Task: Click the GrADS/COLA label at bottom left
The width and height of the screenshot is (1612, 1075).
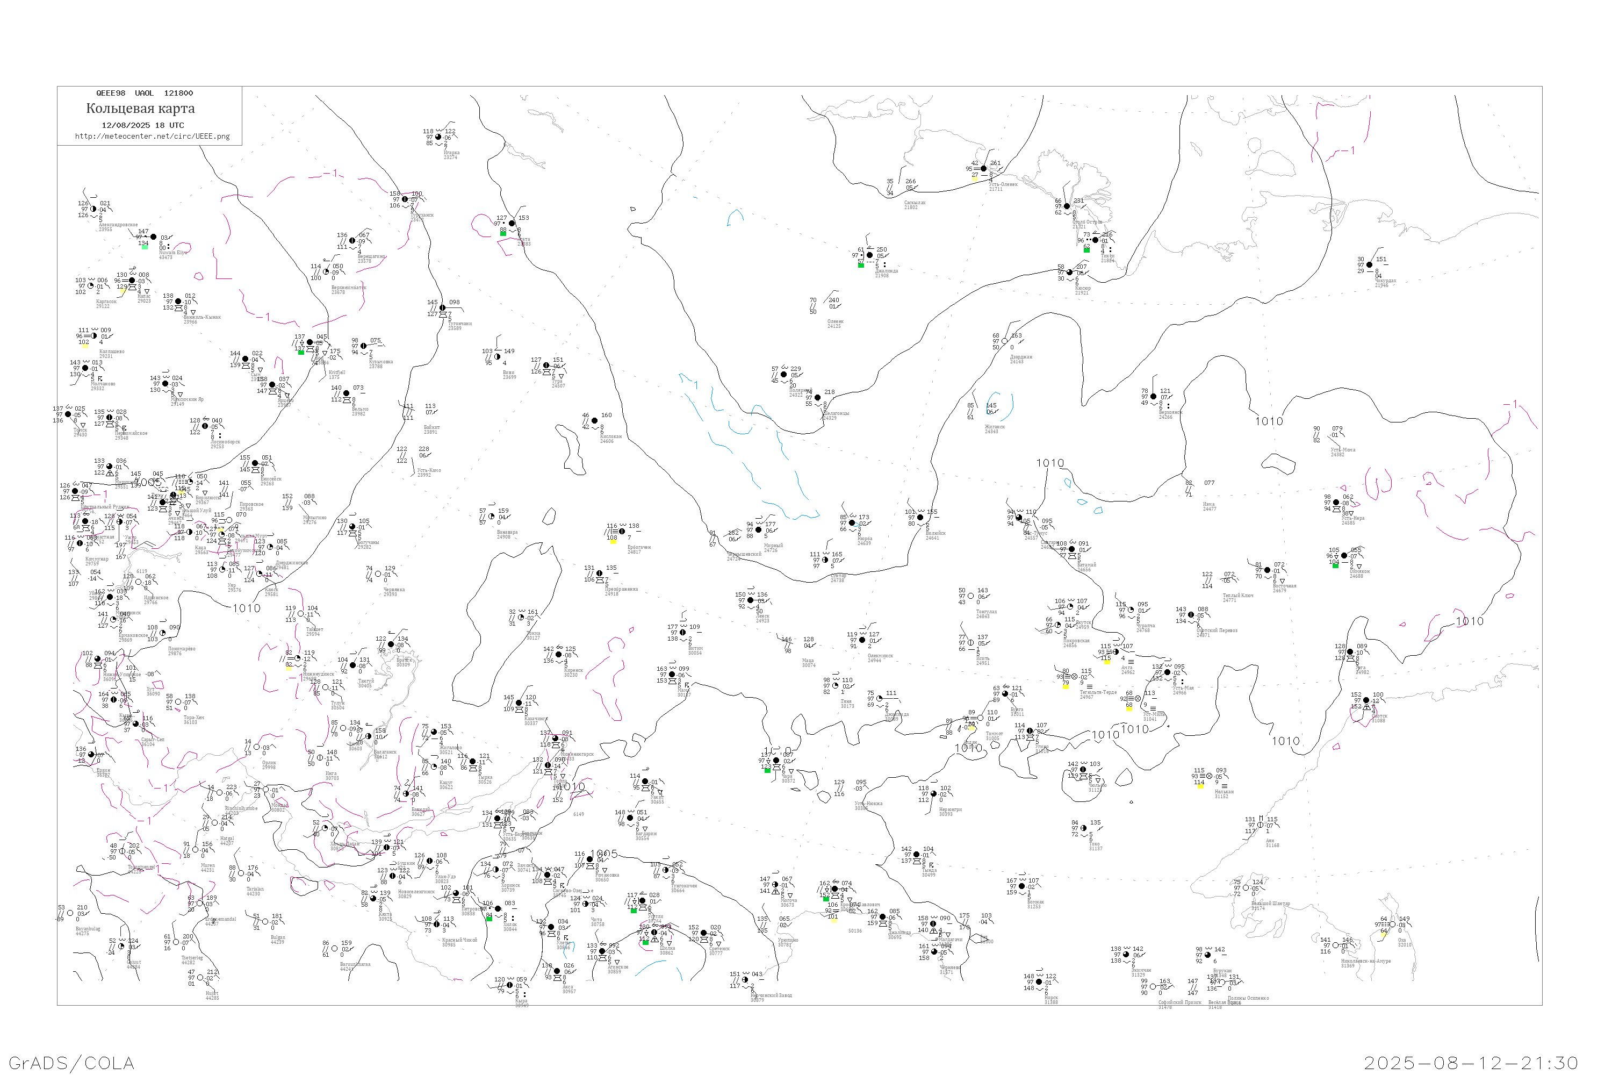Action: 71,1063
